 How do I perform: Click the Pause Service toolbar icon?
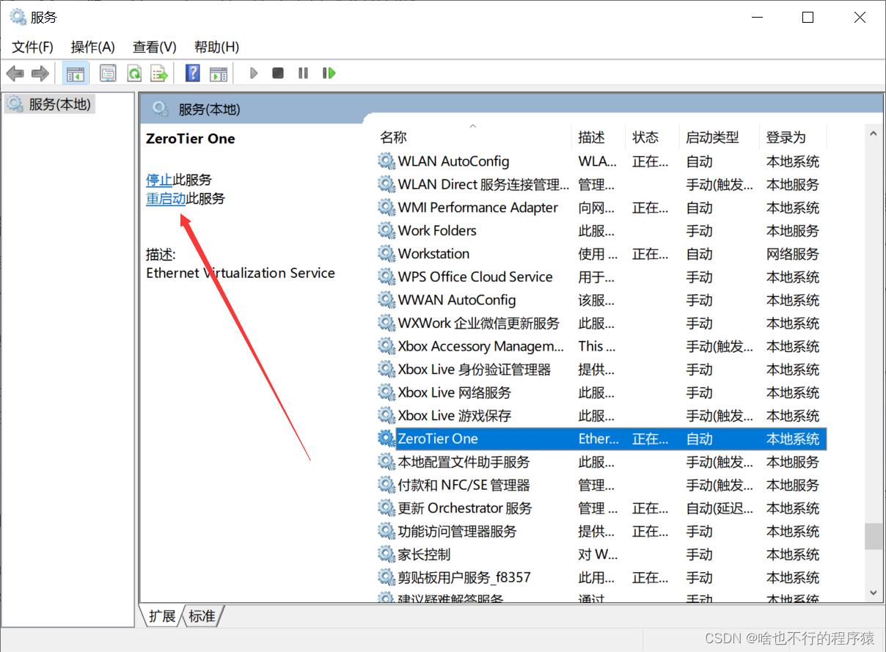[x=303, y=73]
